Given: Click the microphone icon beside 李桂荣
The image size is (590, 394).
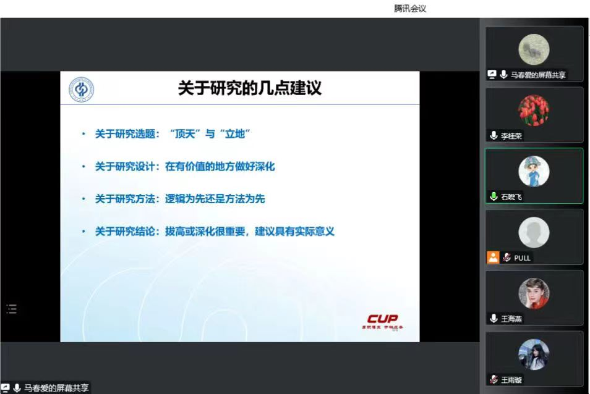Looking at the screenshot, I should pyautogui.click(x=494, y=136).
